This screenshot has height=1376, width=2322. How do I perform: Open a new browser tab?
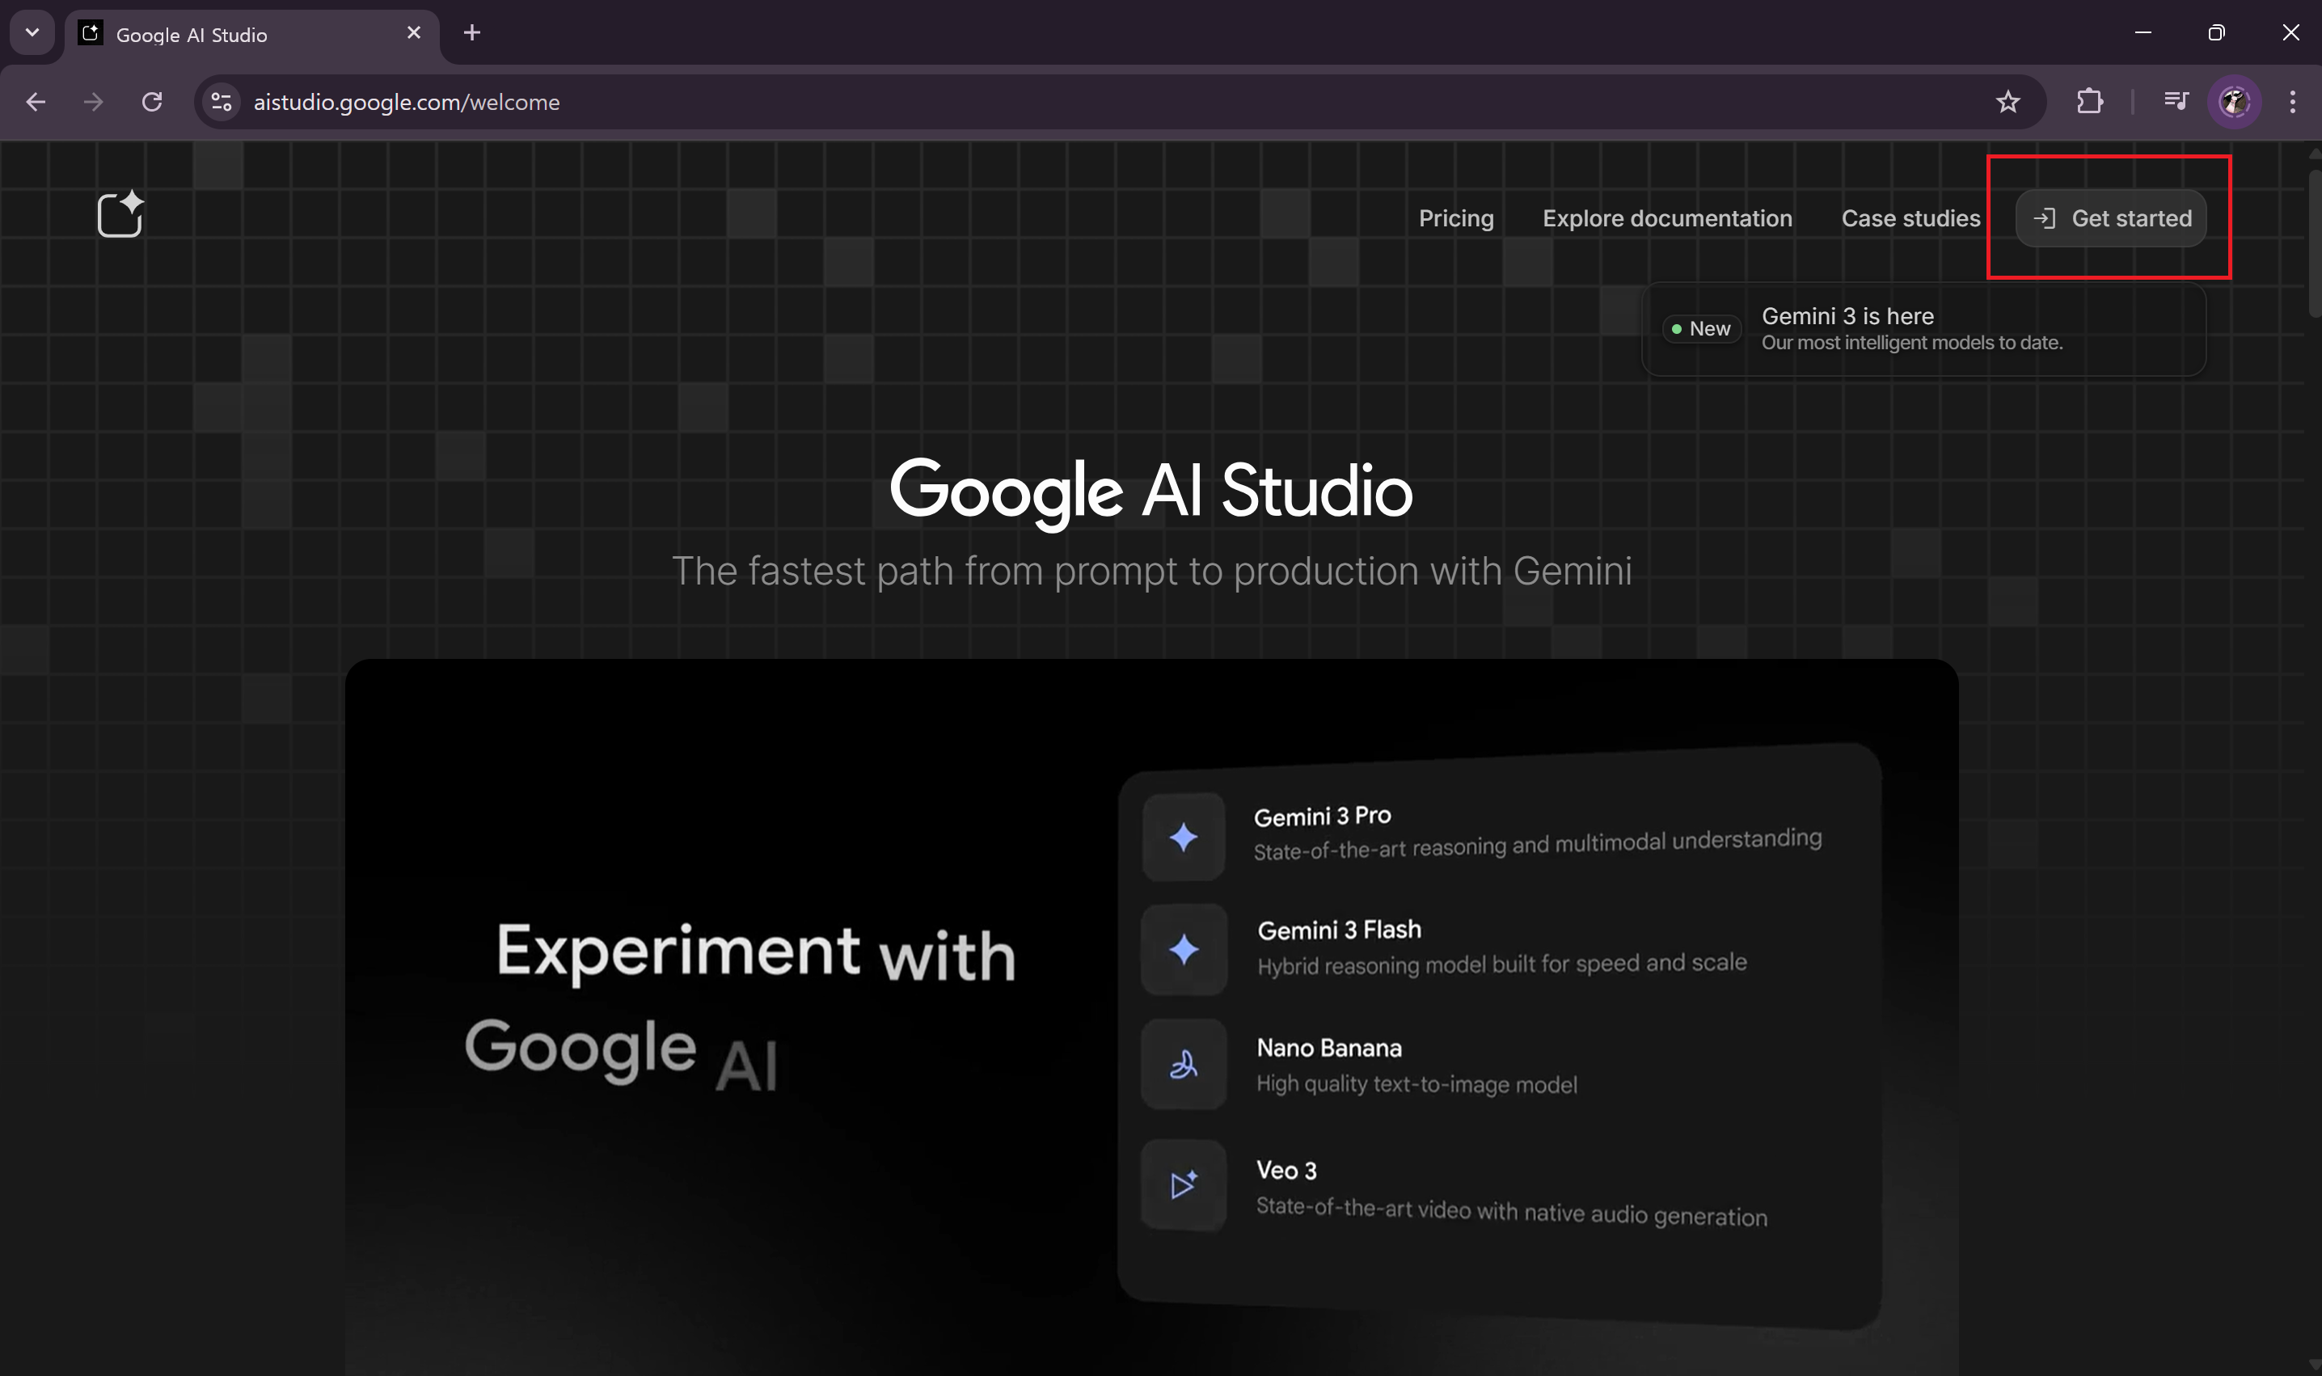(x=472, y=32)
